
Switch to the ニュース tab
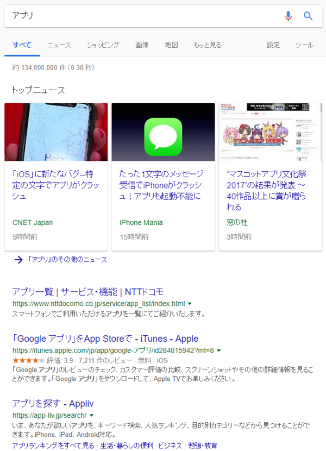(59, 45)
